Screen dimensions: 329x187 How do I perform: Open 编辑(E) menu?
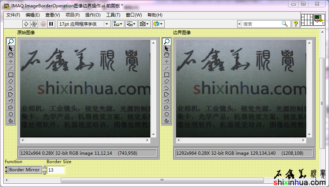point(33,15)
